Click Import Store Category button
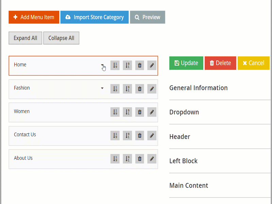 [x=95, y=17]
